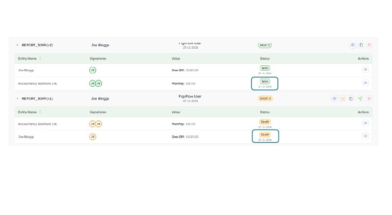View the won Accountancy Solutions Ltd. entity row
This screenshot has height=215, width=392.
point(365,83)
